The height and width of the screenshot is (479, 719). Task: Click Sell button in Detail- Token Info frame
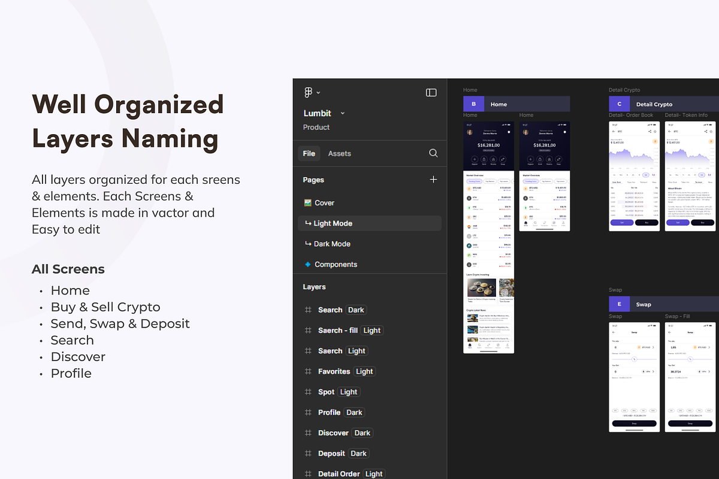pos(678,222)
